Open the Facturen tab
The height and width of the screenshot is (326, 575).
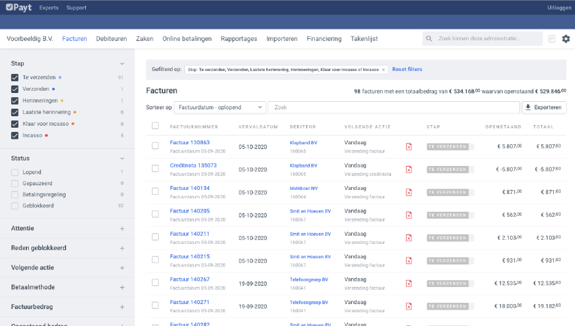click(x=75, y=39)
